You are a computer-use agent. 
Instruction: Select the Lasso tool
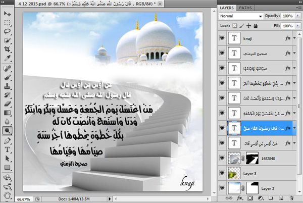click(x=8, y=31)
